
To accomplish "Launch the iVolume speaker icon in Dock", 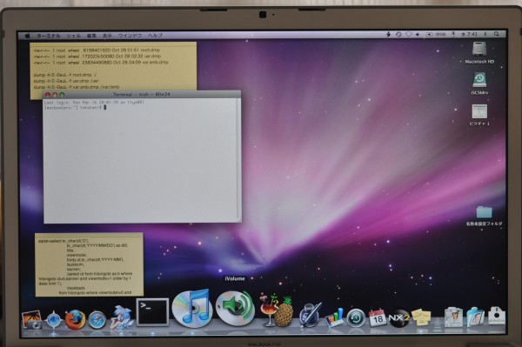I will click(235, 308).
